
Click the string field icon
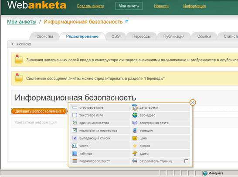pos(75,107)
